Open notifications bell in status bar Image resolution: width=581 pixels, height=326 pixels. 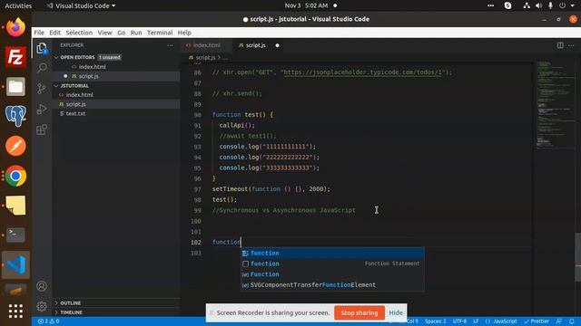[572, 321]
